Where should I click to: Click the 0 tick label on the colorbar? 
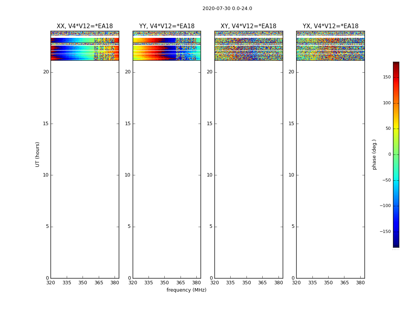389,154
